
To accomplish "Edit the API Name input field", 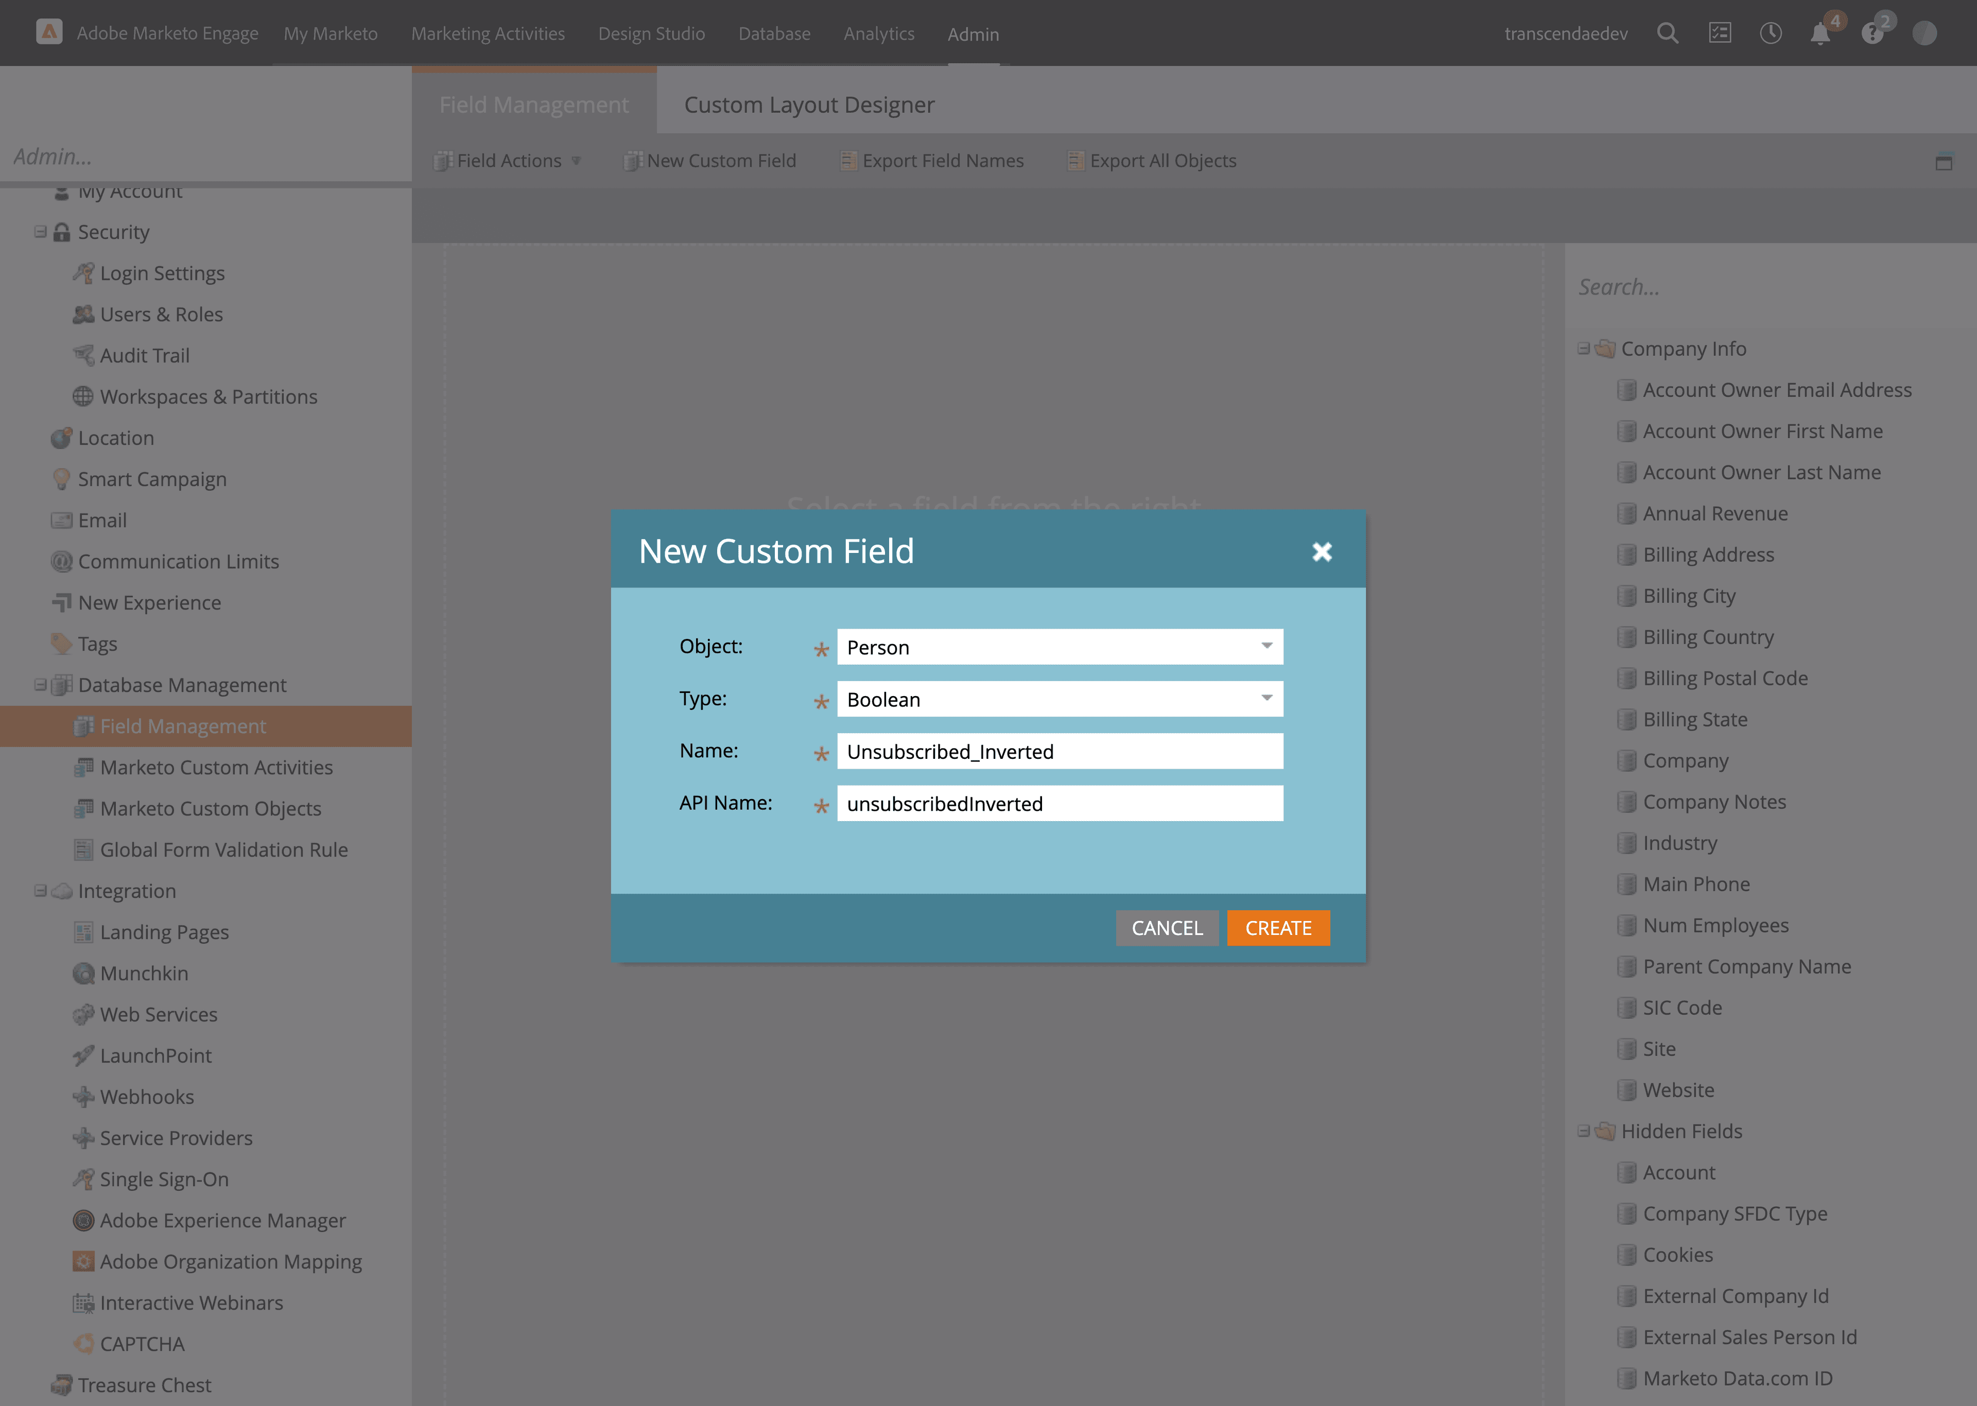I will 1060,804.
